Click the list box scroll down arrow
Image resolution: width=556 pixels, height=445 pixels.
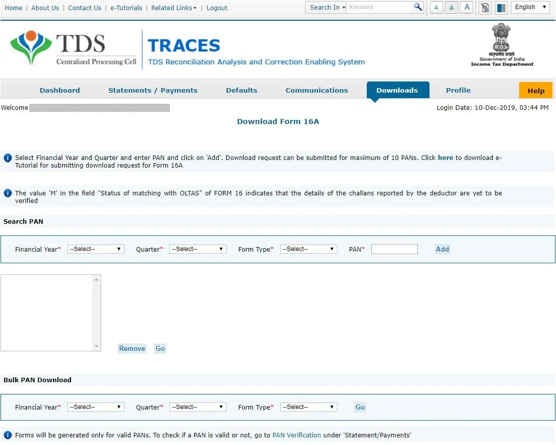click(x=97, y=346)
